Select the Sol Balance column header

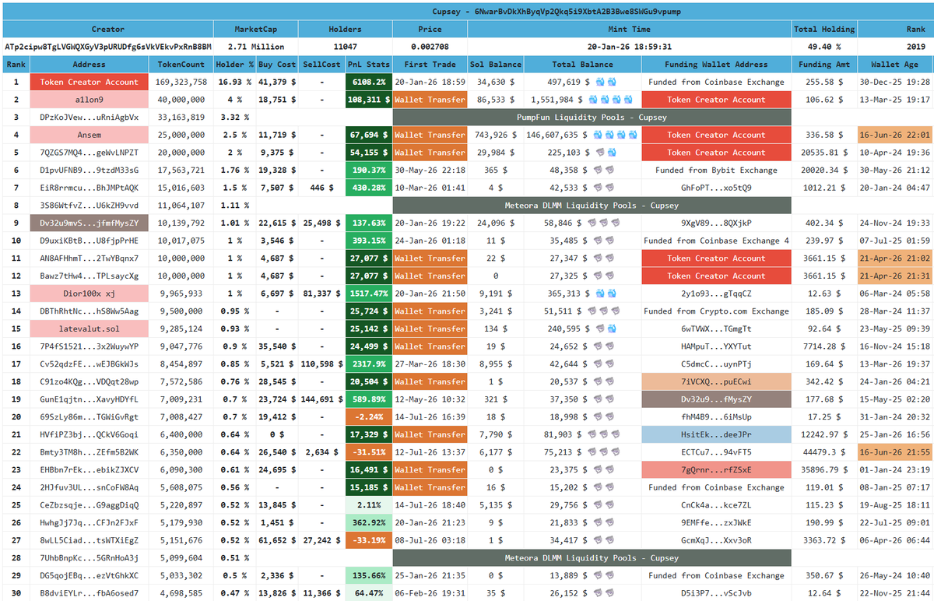[496, 65]
